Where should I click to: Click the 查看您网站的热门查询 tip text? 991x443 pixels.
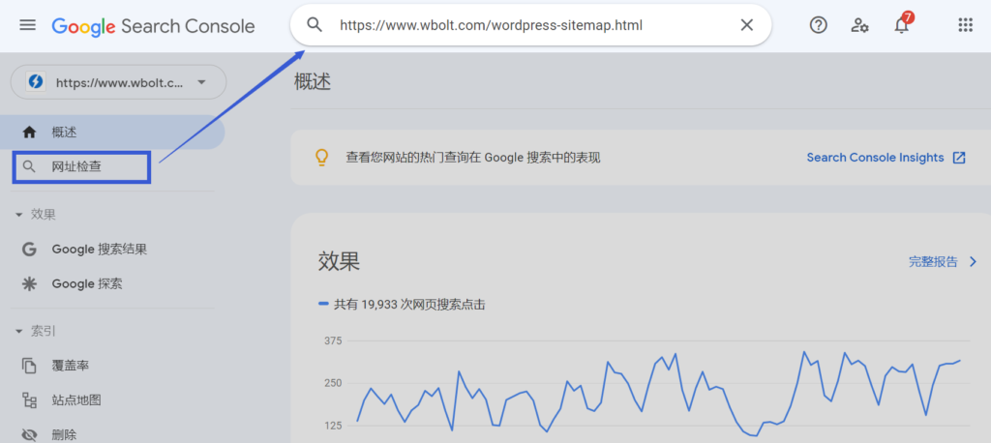tap(472, 158)
